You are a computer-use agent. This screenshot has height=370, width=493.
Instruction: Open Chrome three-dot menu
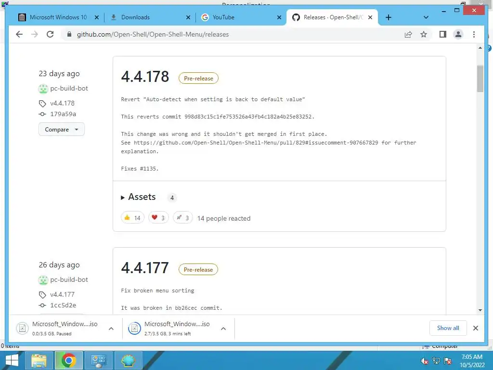click(474, 34)
